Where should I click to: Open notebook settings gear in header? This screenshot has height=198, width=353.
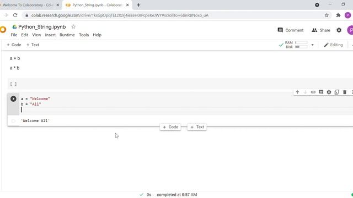click(x=339, y=30)
